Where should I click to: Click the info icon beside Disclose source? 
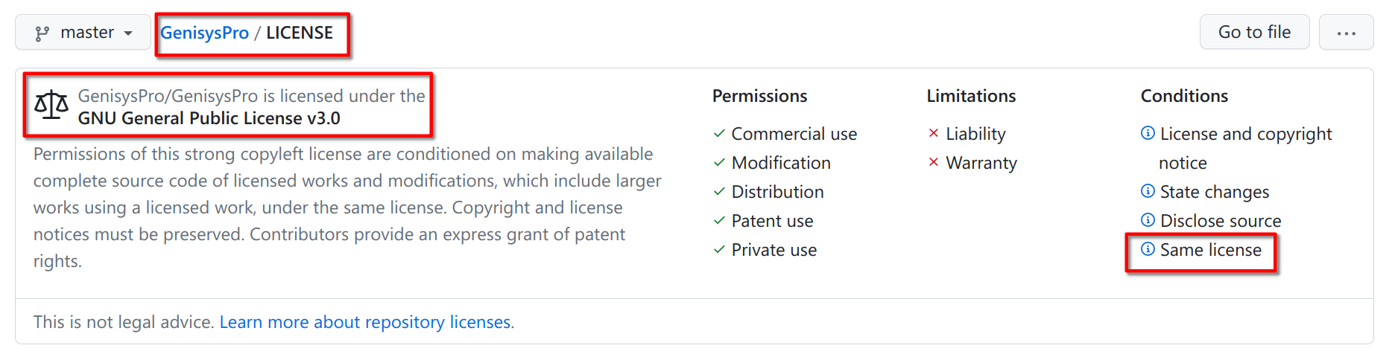(x=1148, y=220)
